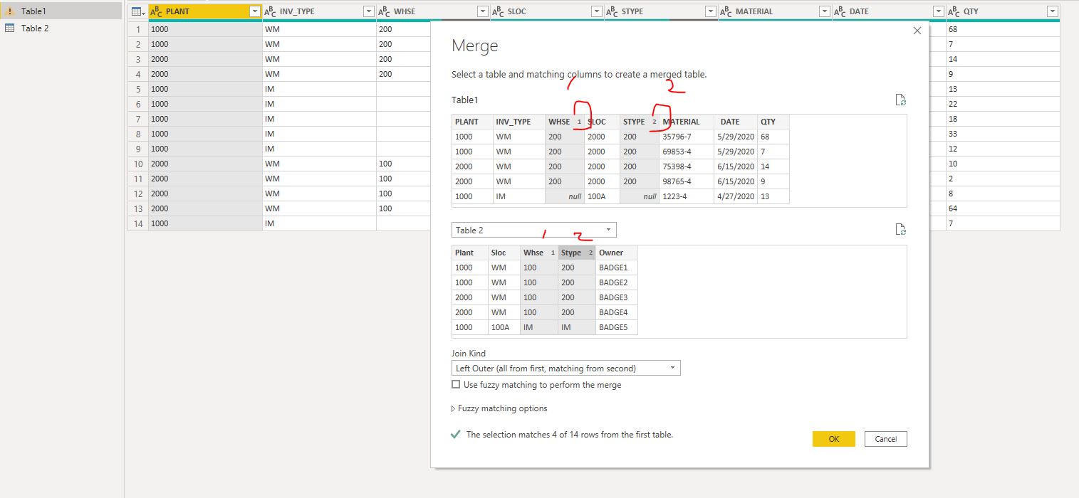
Task: Refresh Table 2 preview icon in Merge dialog
Action: (900, 229)
